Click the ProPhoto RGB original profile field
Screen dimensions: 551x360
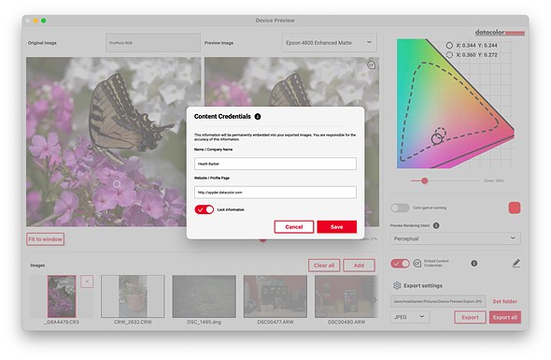[x=153, y=43]
